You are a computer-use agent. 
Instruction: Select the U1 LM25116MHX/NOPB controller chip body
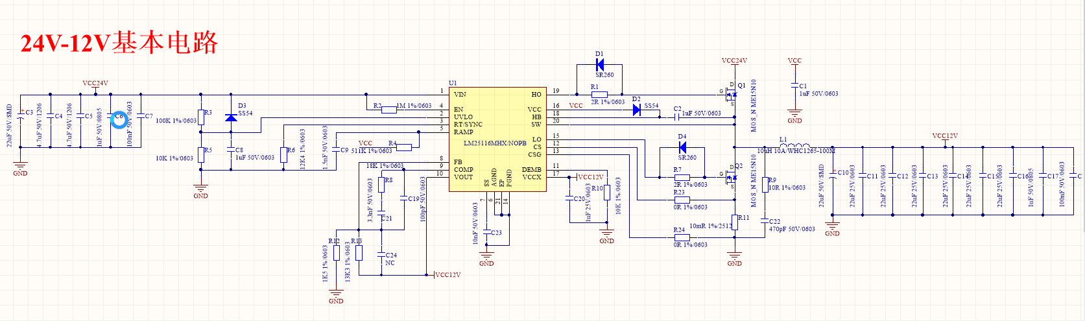(497, 140)
